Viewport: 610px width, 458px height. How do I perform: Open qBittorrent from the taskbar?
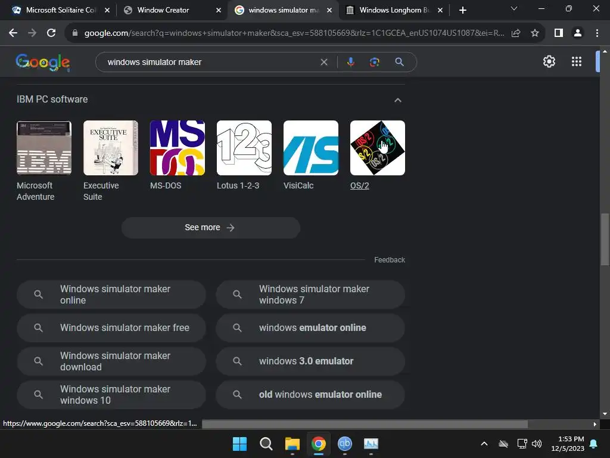click(345, 443)
